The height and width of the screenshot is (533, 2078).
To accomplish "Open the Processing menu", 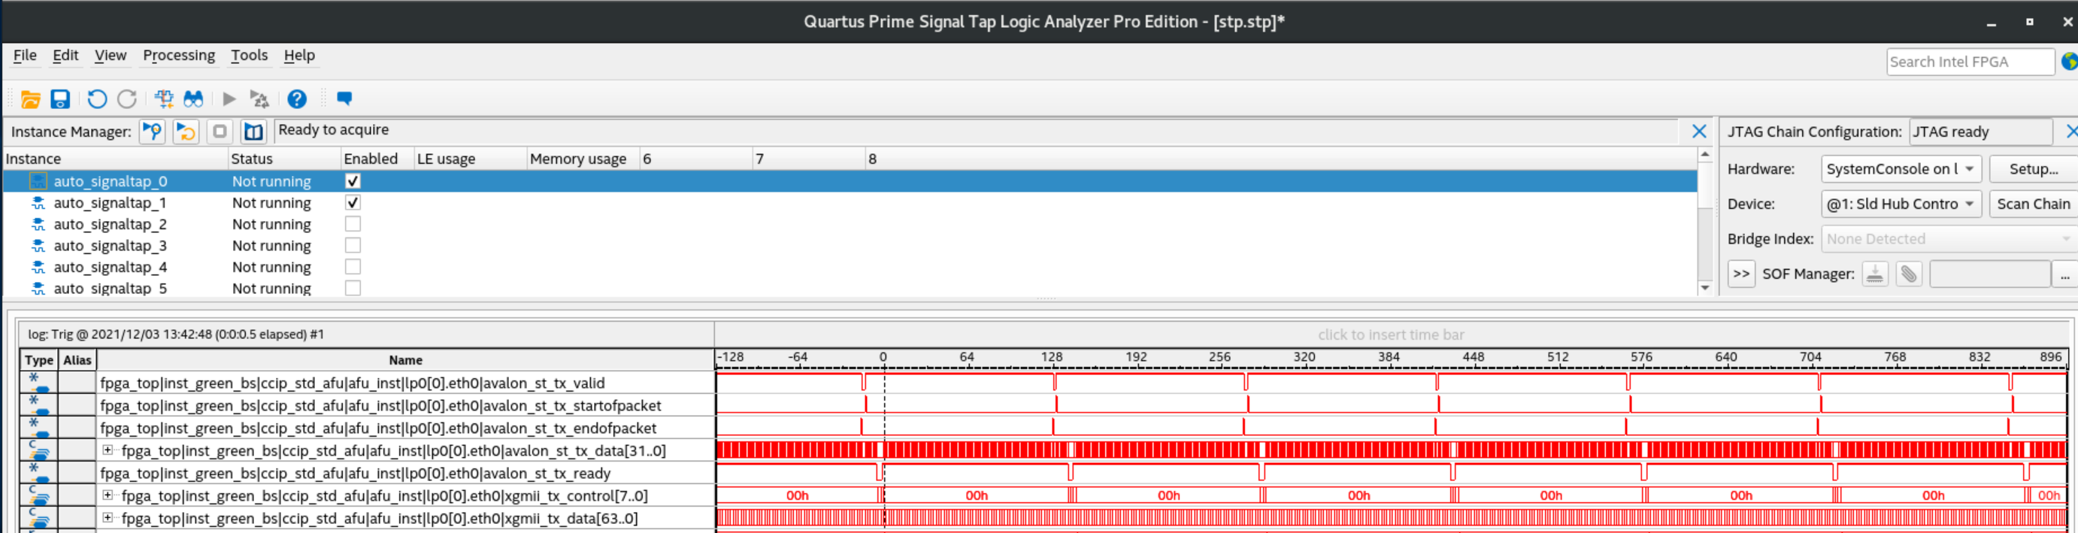I will click(179, 56).
